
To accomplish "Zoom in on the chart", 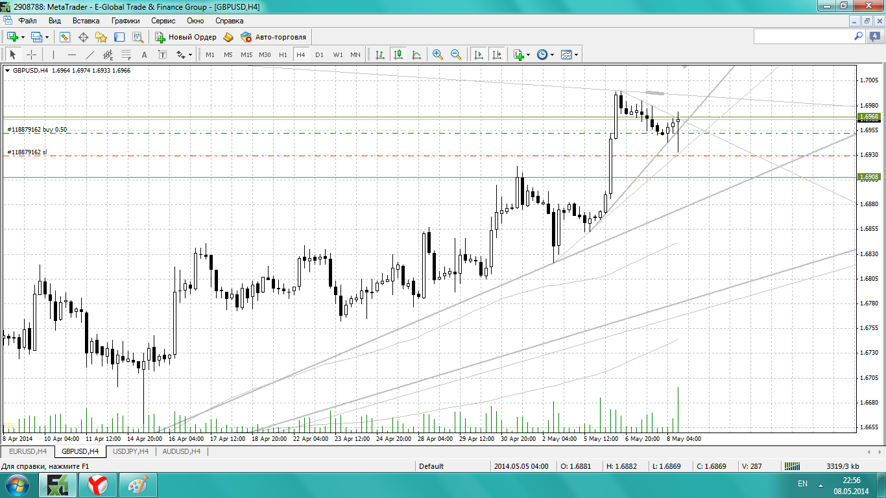I will (x=438, y=54).
